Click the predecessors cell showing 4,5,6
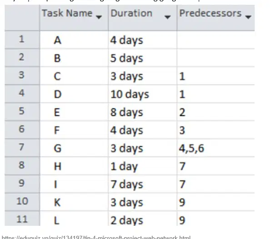The width and height of the screenshot is (270, 239). point(216,148)
